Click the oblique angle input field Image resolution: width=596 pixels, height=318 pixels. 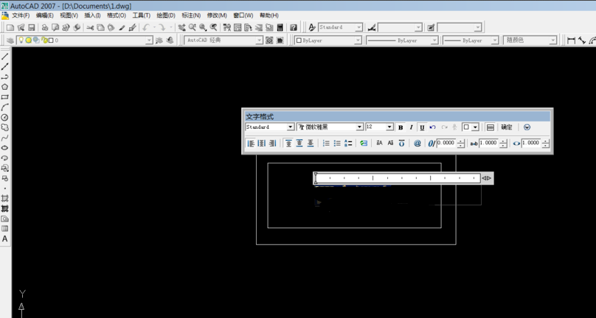pyautogui.click(x=446, y=144)
